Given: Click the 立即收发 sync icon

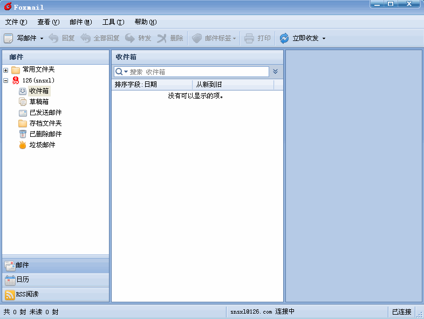Looking at the screenshot, I should point(284,38).
